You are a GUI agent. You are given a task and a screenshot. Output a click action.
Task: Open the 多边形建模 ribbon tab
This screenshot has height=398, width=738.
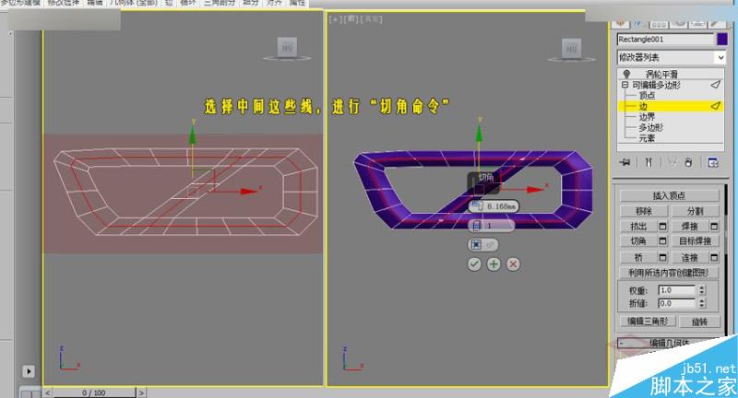tap(20, 3)
